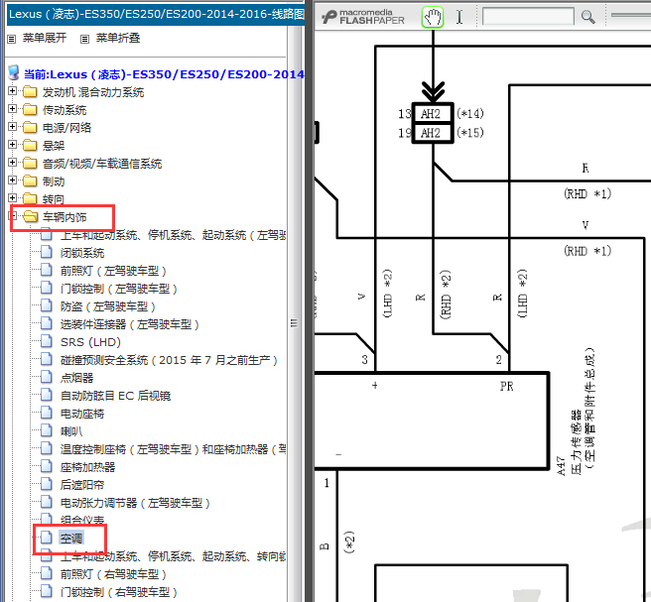Select the highlighted 空调 tree item

tap(71, 539)
